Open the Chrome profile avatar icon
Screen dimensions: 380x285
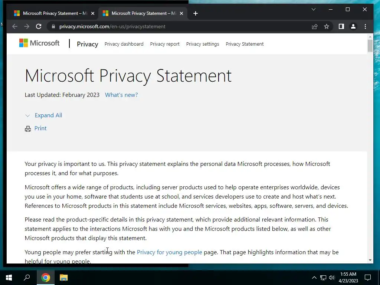[x=353, y=26]
